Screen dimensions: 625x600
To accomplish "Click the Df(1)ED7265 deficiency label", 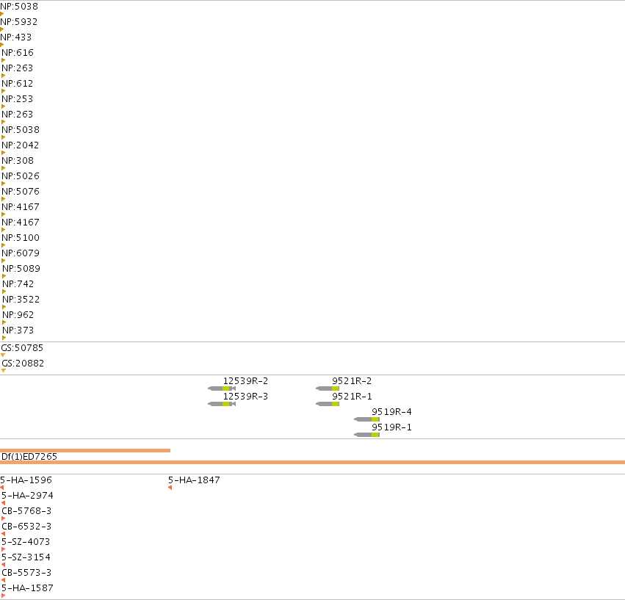I will (29, 457).
